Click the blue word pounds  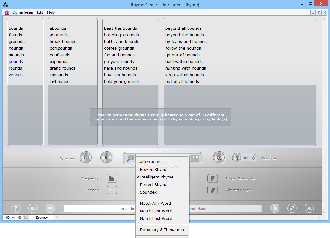(16, 61)
